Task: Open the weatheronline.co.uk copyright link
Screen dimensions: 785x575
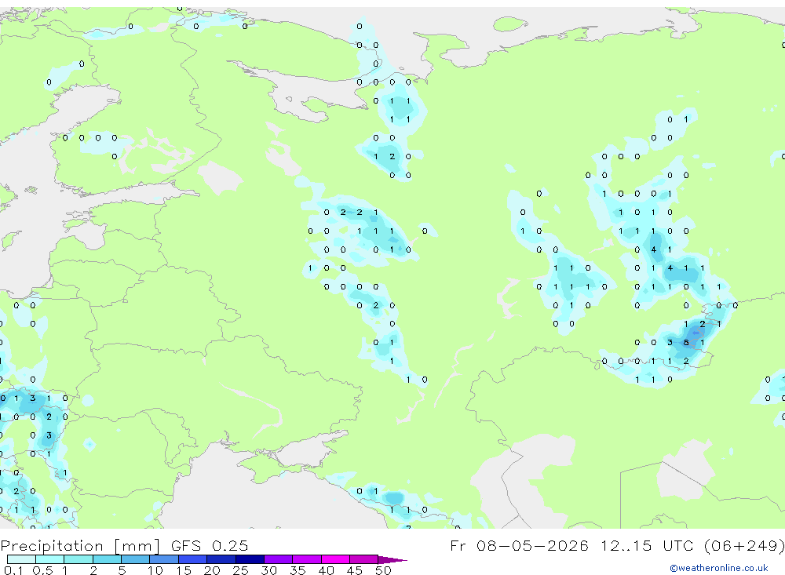Action: [x=719, y=568]
